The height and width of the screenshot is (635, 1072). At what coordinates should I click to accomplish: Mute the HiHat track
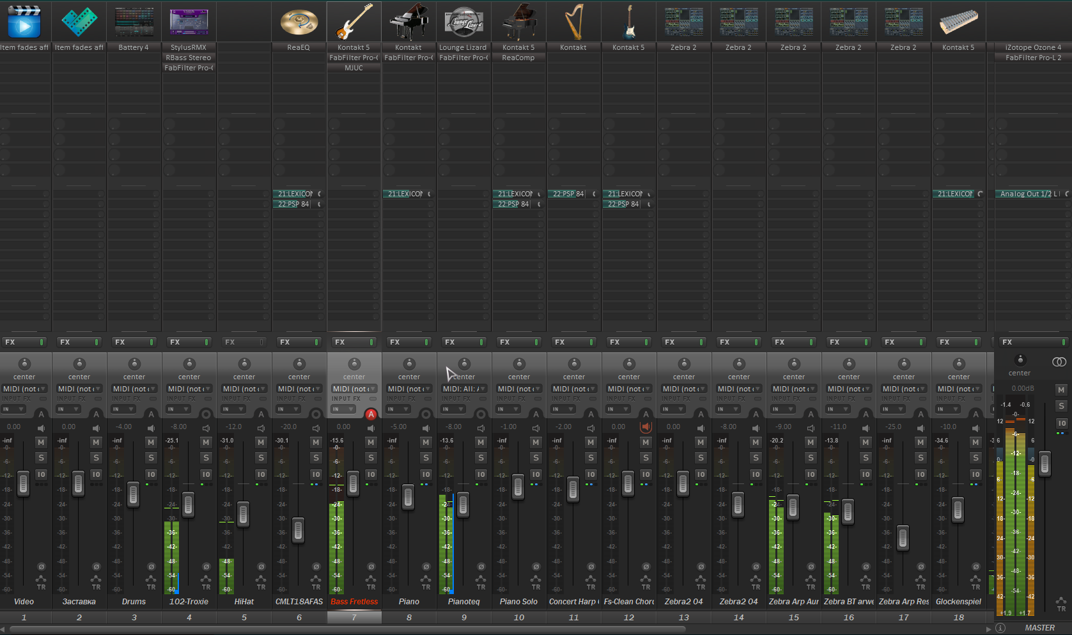(261, 442)
